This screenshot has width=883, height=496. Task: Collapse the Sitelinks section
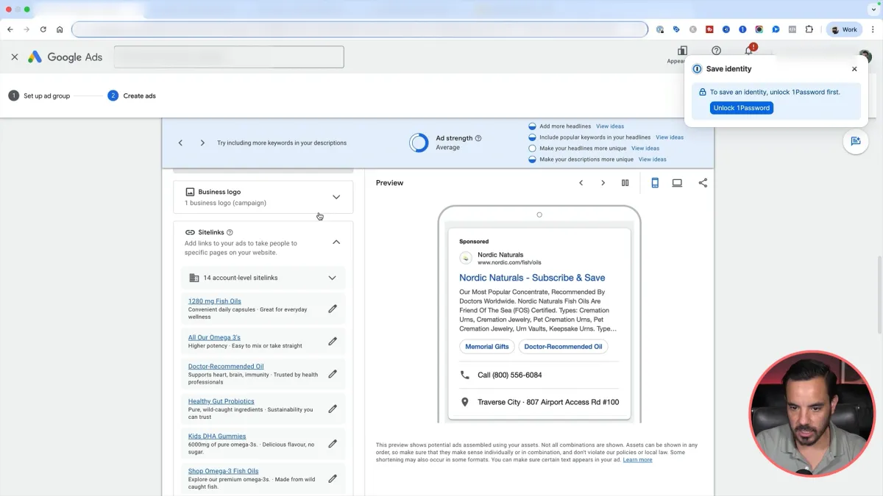(x=336, y=242)
